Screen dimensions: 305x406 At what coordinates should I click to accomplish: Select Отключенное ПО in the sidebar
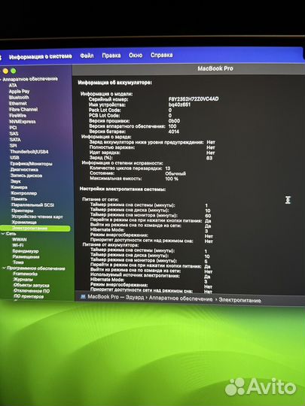(x=32, y=291)
